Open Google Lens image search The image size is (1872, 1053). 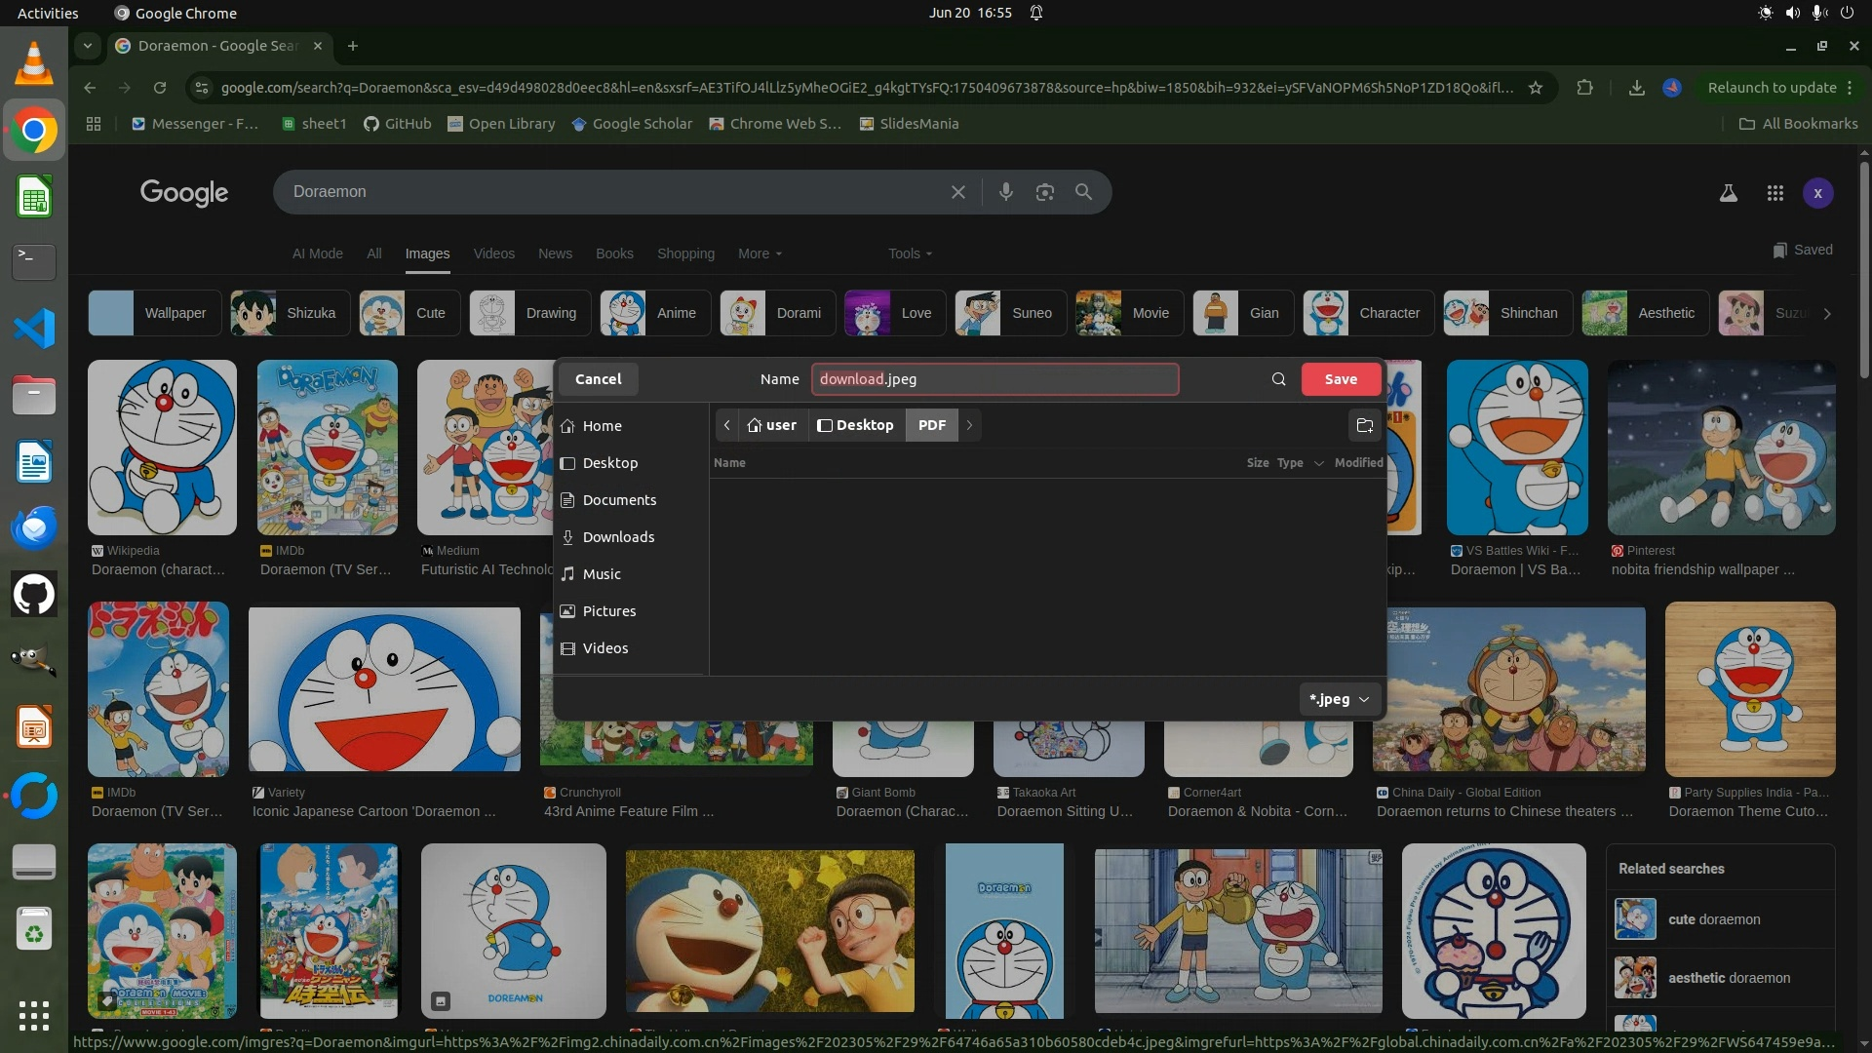click(x=1044, y=192)
